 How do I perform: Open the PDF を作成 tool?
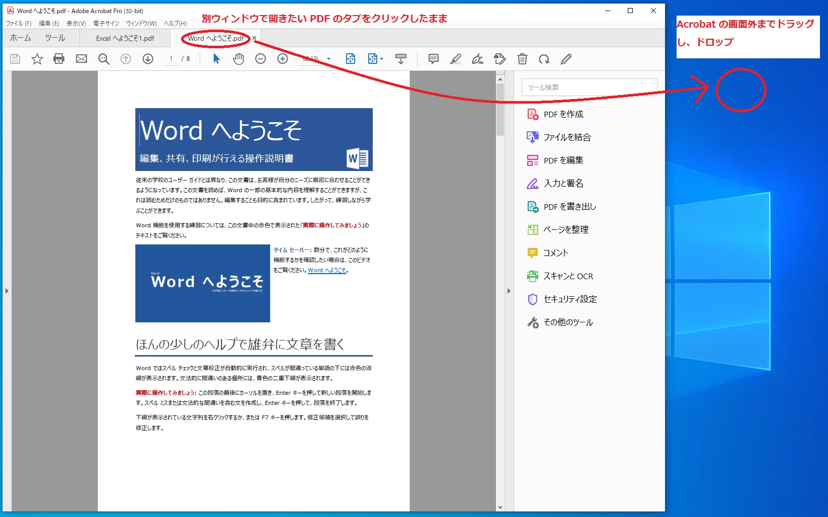555,114
